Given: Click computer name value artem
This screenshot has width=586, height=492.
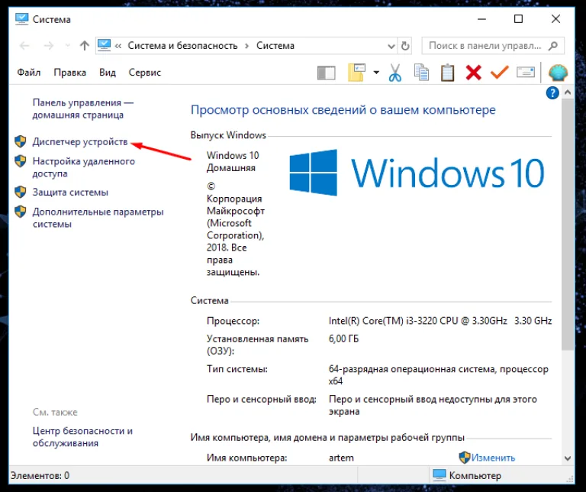Looking at the screenshot, I should (x=341, y=458).
